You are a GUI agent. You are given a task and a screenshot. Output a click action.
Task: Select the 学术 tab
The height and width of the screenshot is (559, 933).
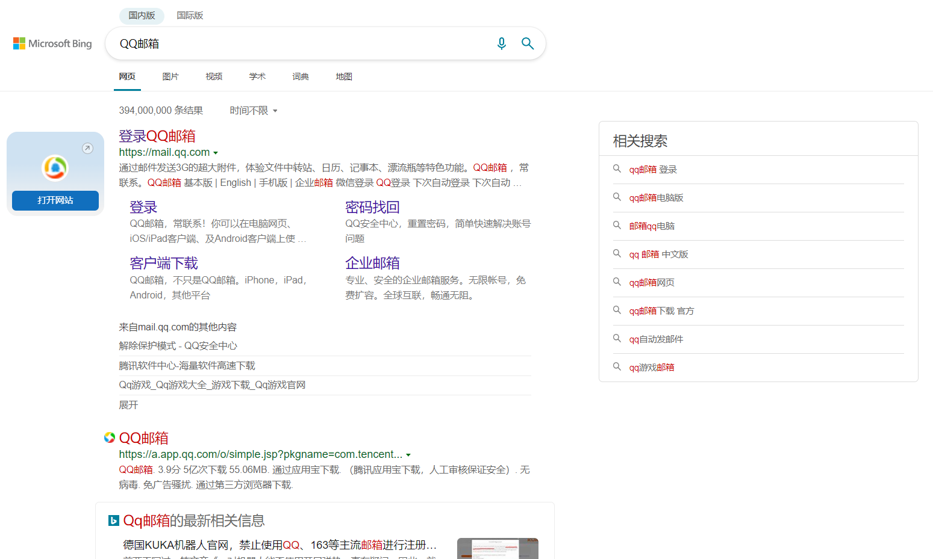(x=257, y=76)
